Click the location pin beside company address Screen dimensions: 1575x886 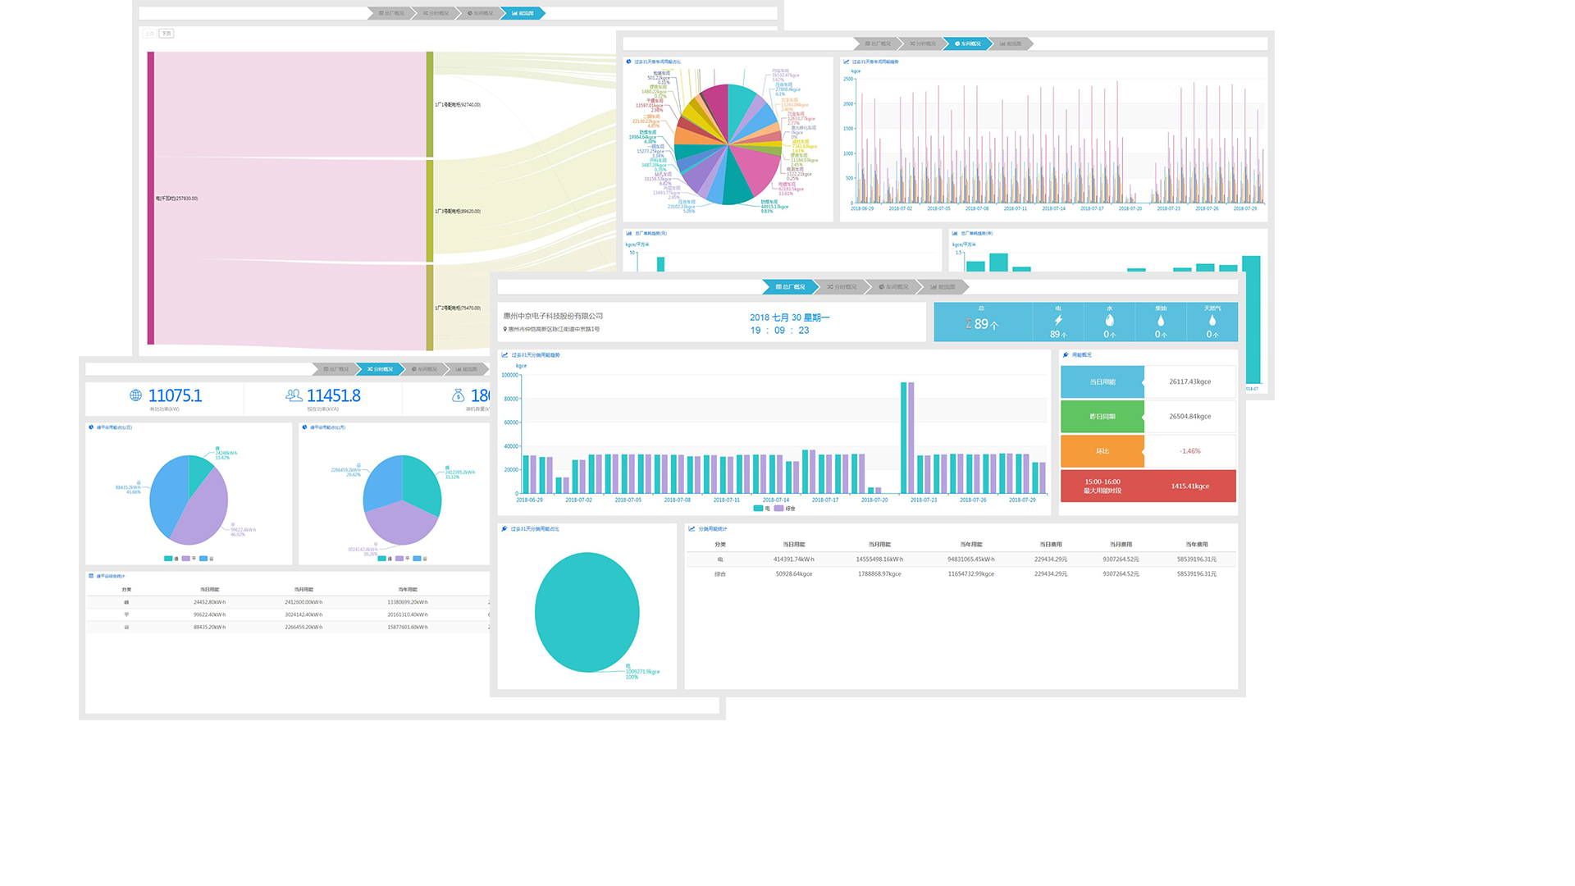point(504,329)
